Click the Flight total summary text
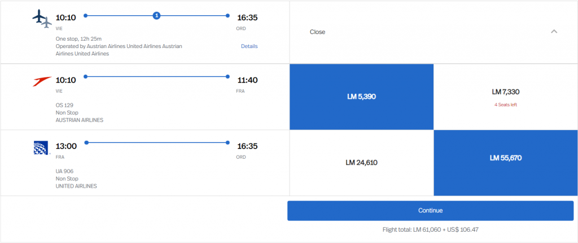This screenshot has width=578, height=243. coord(430,229)
